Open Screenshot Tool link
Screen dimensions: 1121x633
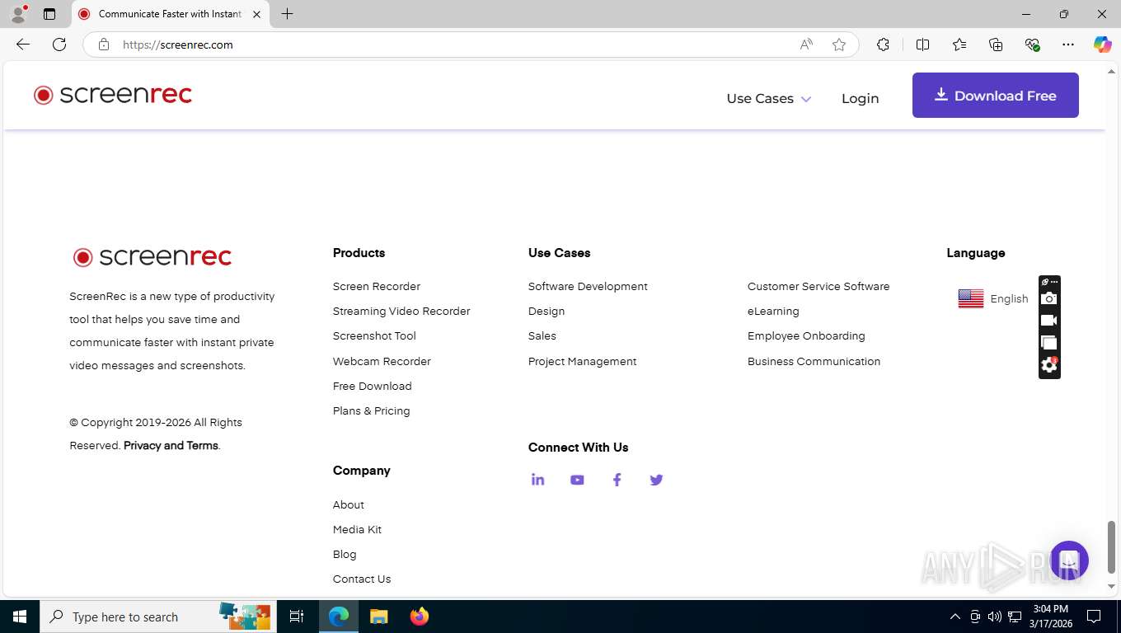(374, 335)
